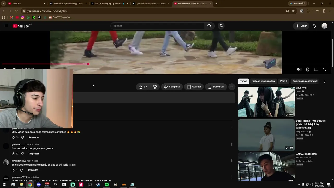
Task: Open the Crear menu
Action: coord(301,26)
